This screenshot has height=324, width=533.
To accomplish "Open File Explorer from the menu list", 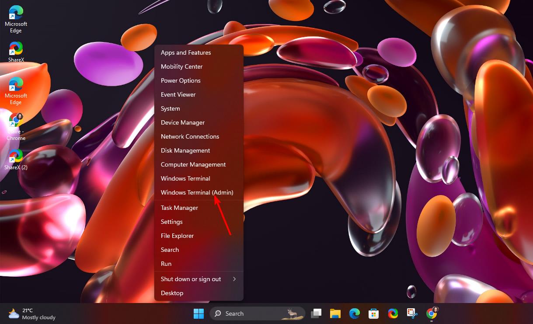I will pos(199,236).
